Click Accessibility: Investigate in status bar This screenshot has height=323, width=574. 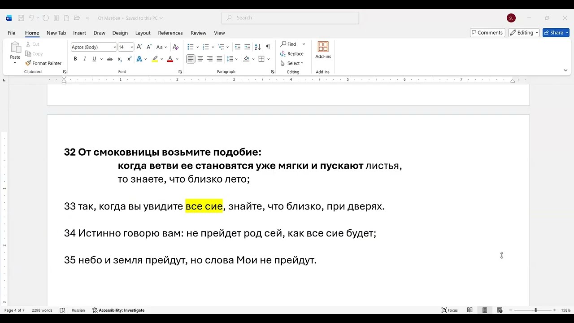tap(118, 310)
